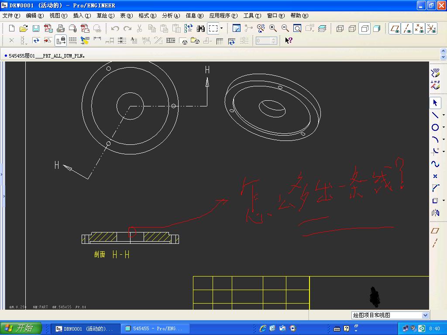
Task: Click the Zoom In magnifier
Action: click(x=273, y=28)
